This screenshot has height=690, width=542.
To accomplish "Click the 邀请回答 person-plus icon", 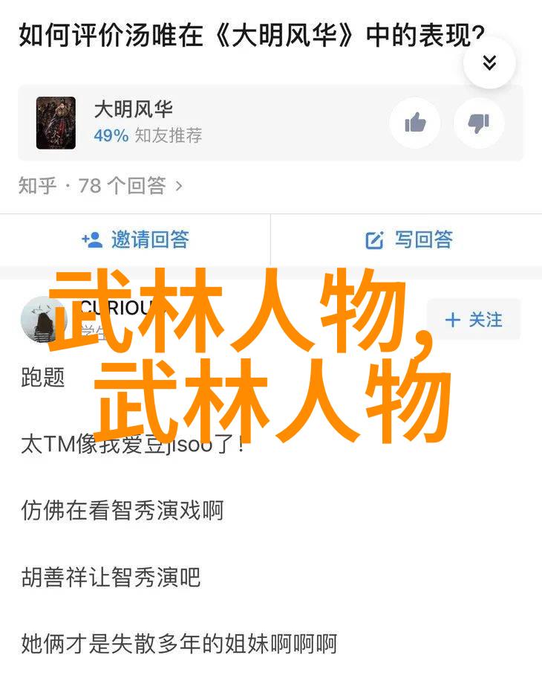I will (x=92, y=240).
